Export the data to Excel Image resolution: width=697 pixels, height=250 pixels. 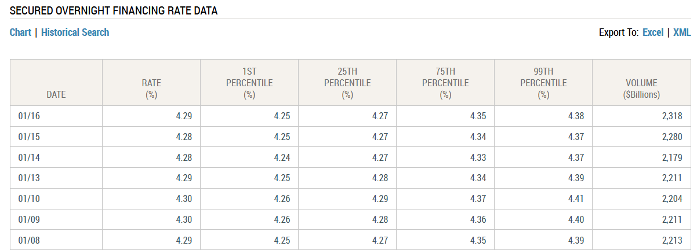[x=652, y=32]
